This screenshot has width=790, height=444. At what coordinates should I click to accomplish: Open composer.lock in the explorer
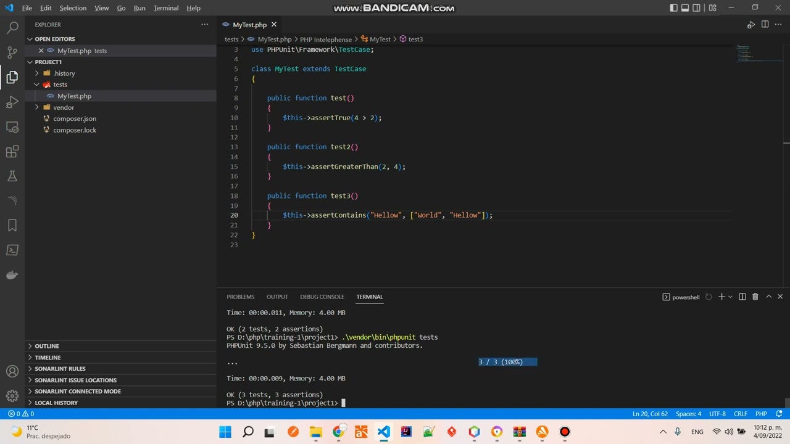tap(75, 130)
